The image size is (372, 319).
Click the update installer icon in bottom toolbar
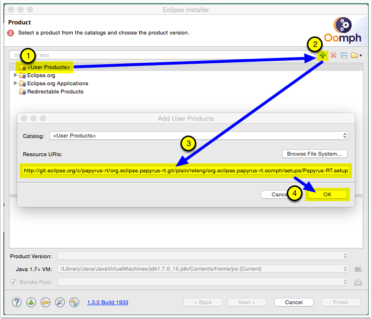click(x=31, y=302)
